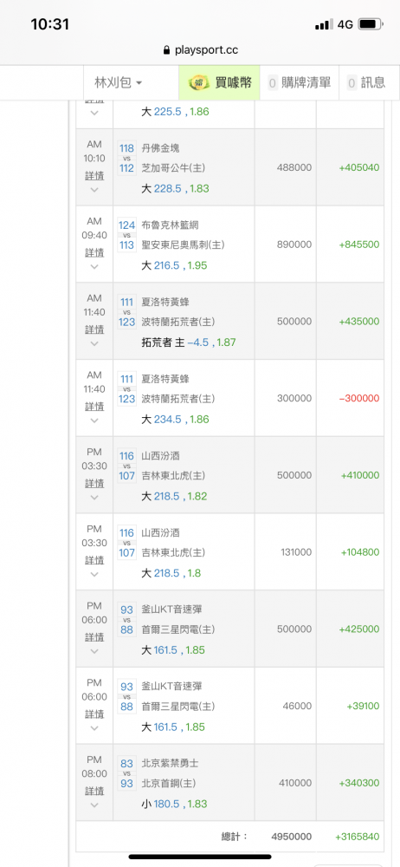
Task: Tap the signal strength bars icon
Action: point(324,24)
